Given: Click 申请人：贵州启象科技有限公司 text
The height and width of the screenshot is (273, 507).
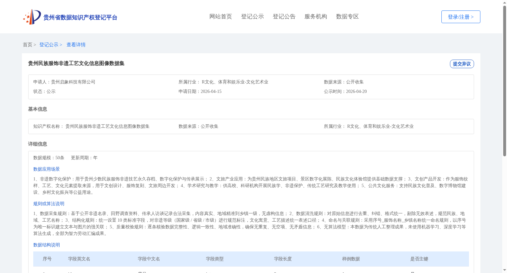Looking at the screenshot, I should coord(64,82).
